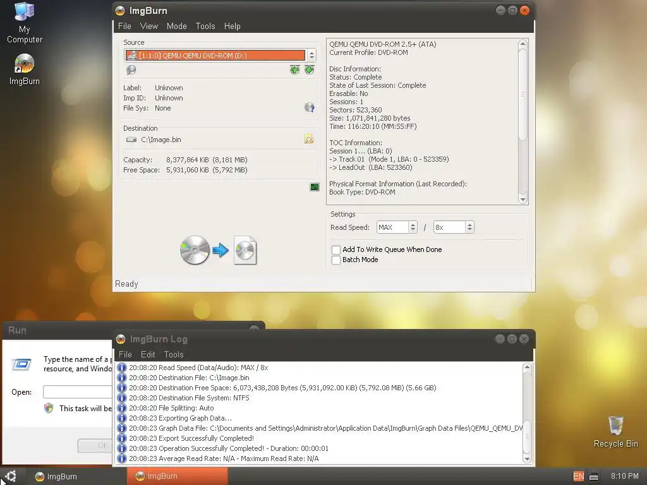This screenshot has height=485, width=647.
Task: Open the My Computer desktop icon
Action: tap(25, 23)
